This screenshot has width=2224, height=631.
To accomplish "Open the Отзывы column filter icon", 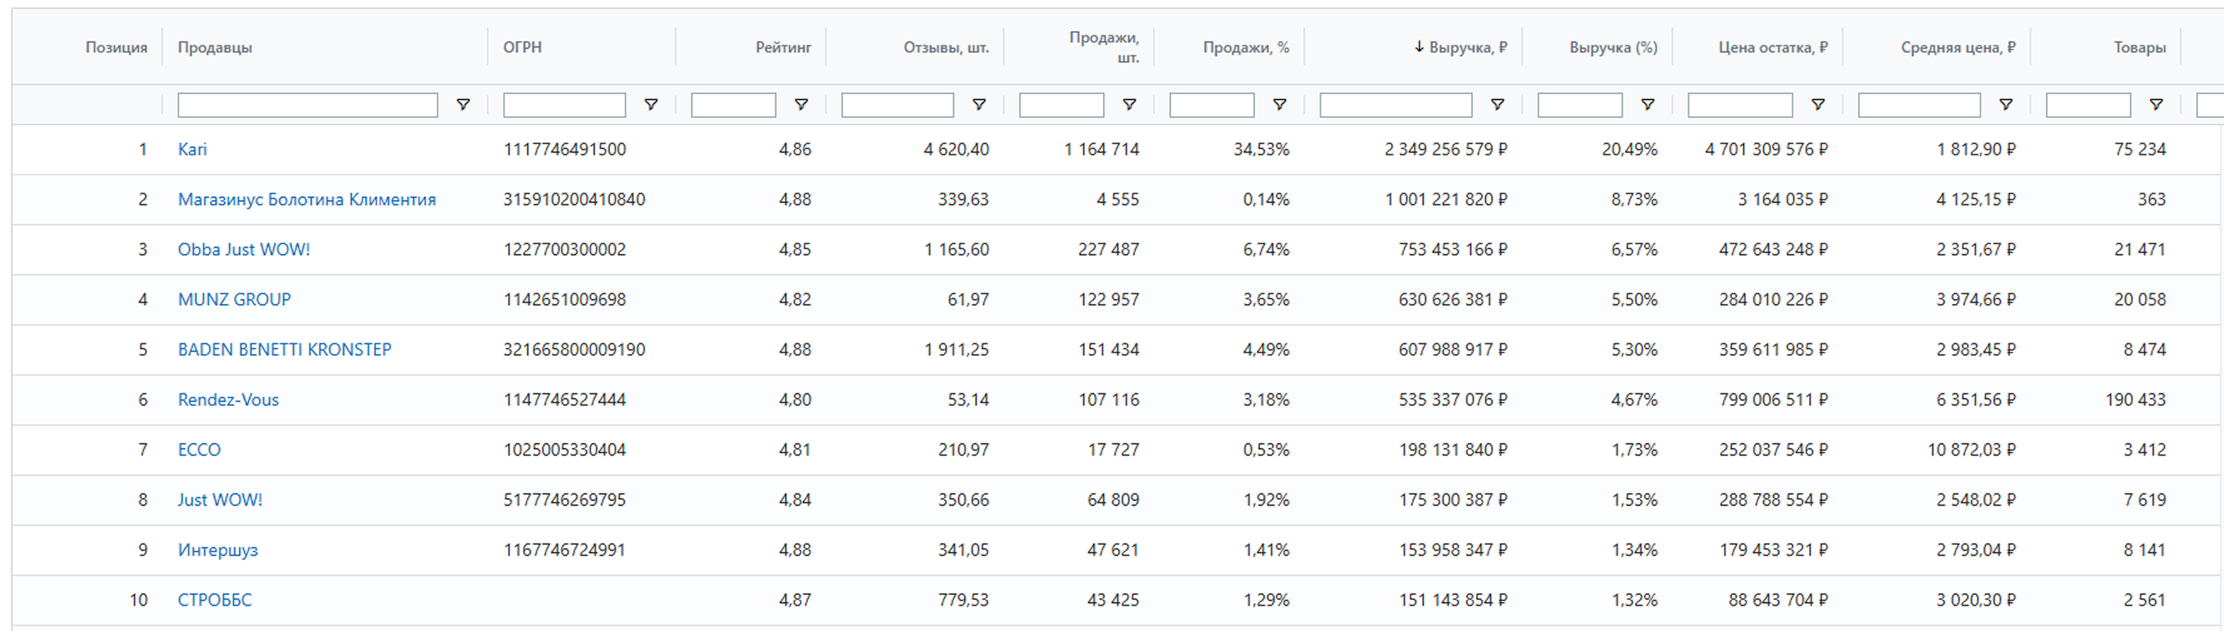I will point(979,105).
